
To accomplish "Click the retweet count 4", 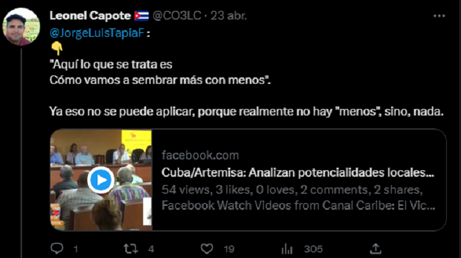I will (151, 249).
